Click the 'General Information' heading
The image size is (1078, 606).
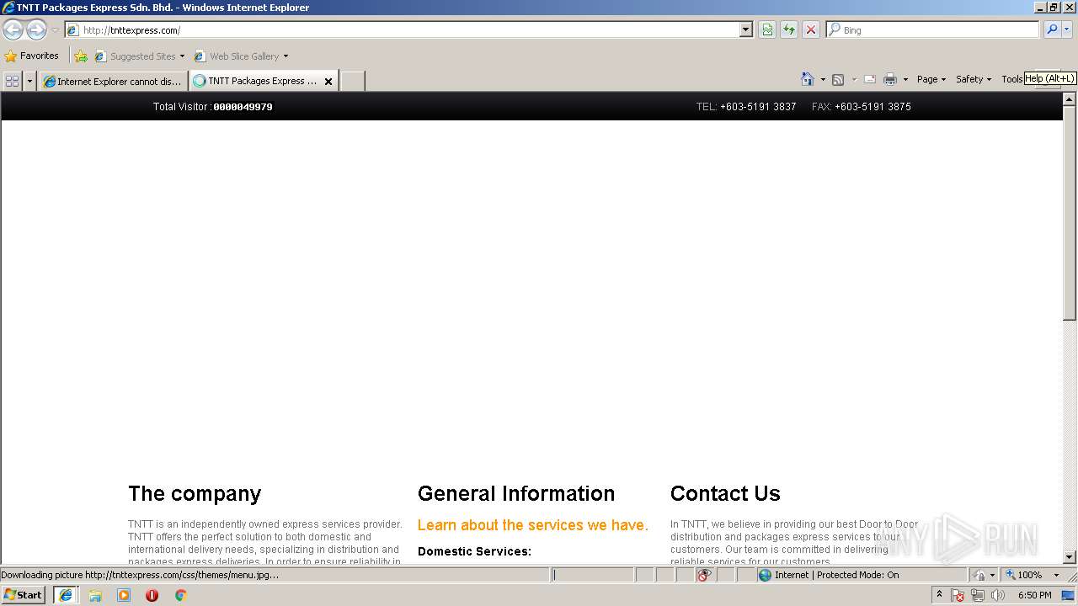click(516, 493)
